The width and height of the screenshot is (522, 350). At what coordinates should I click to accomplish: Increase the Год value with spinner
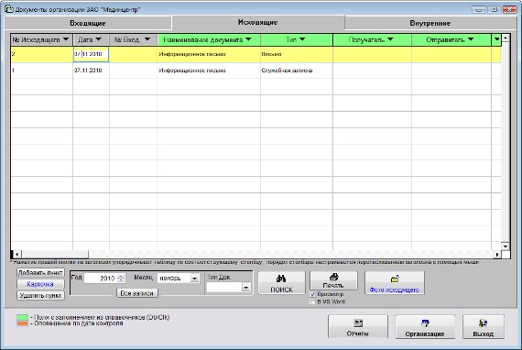pyautogui.click(x=121, y=276)
